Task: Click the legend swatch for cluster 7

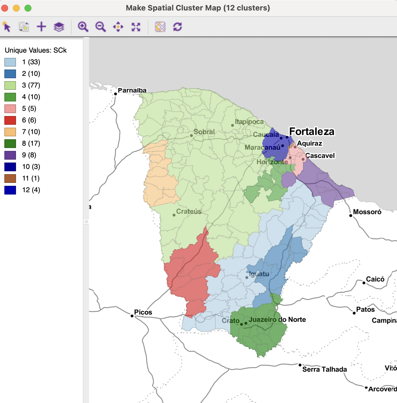Action: click(10, 132)
